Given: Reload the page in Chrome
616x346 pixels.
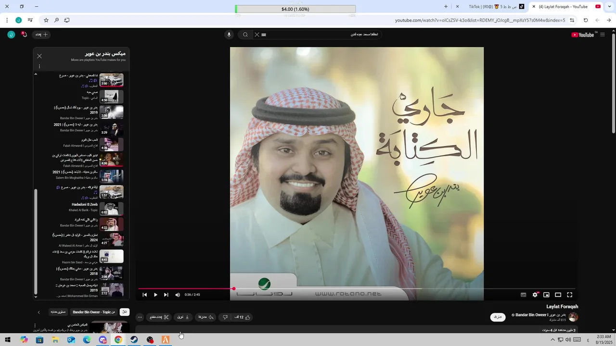Looking at the screenshot, I should pos(586,20).
